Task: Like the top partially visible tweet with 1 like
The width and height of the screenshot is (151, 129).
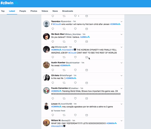Action: [x=75, y=16]
